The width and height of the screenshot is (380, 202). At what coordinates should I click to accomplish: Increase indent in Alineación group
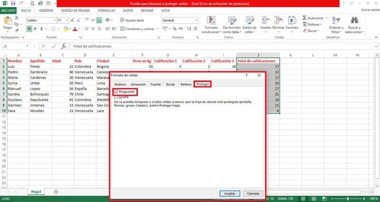[114, 29]
